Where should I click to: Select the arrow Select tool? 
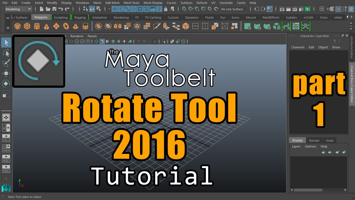(6, 42)
